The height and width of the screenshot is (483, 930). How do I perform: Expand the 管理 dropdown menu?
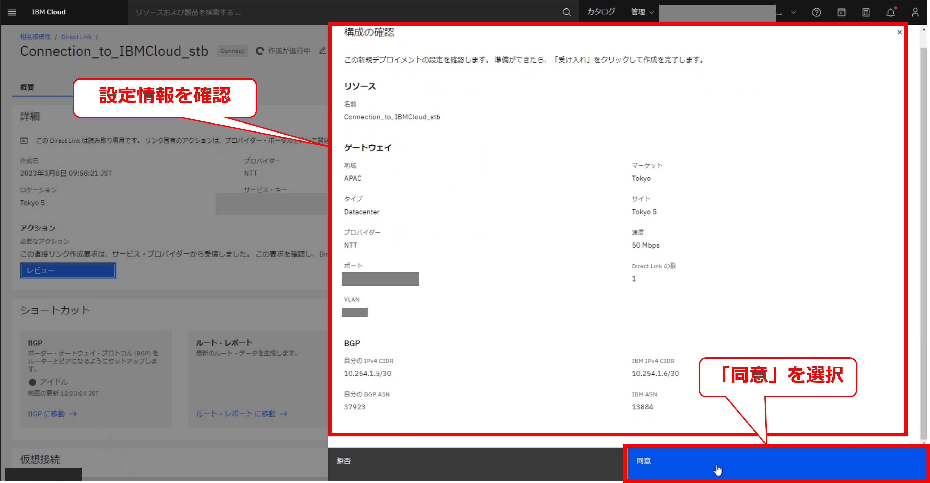642,12
